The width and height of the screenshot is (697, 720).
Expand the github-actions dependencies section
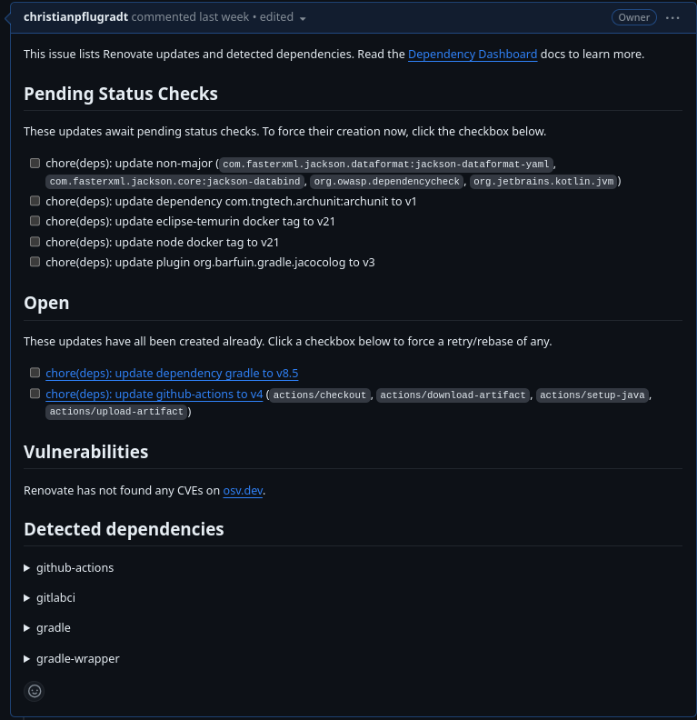click(x=69, y=568)
